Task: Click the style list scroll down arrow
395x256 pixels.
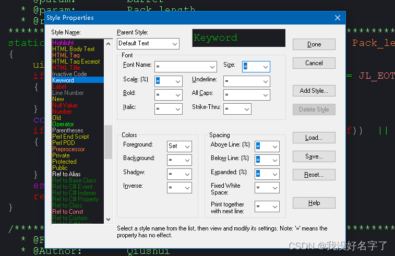Action: point(109,220)
